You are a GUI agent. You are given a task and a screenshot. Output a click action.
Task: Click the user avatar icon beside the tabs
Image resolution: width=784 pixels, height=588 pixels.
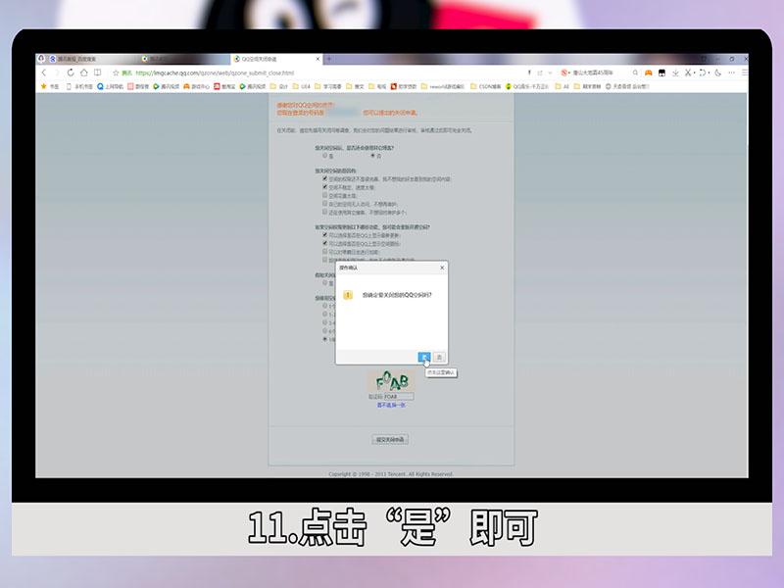pyautogui.click(x=41, y=59)
